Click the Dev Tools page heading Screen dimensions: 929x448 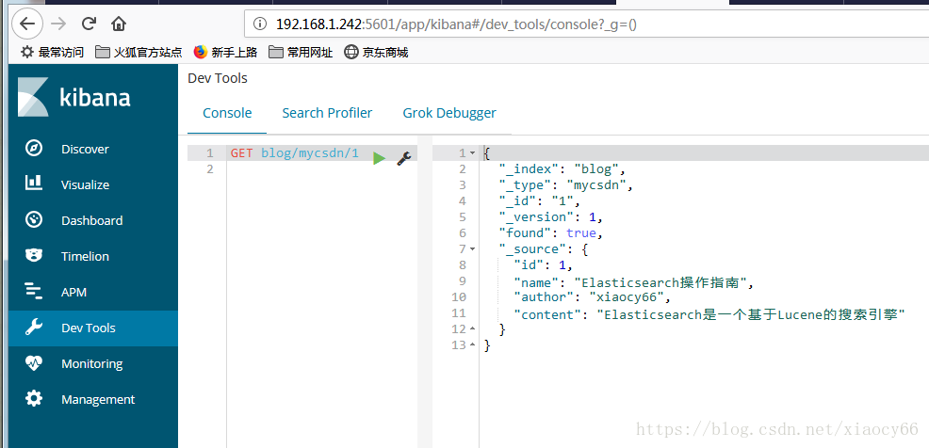click(x=218, y=78)
